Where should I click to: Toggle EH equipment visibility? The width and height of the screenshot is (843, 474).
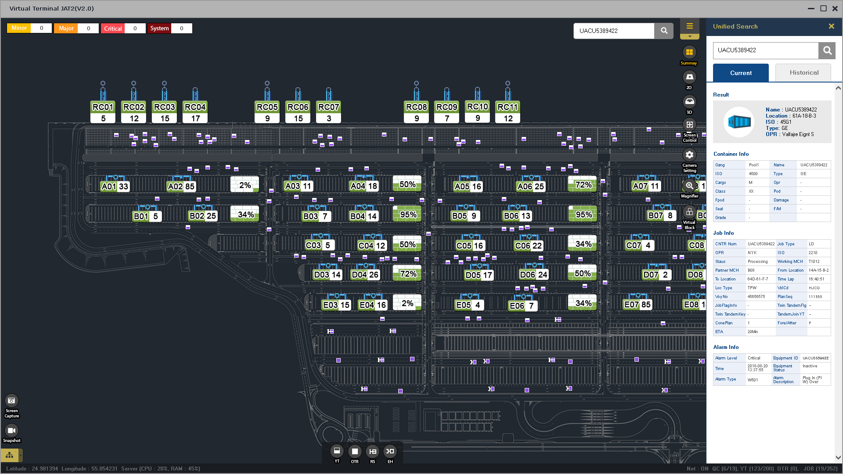click(x=390, y=451)
